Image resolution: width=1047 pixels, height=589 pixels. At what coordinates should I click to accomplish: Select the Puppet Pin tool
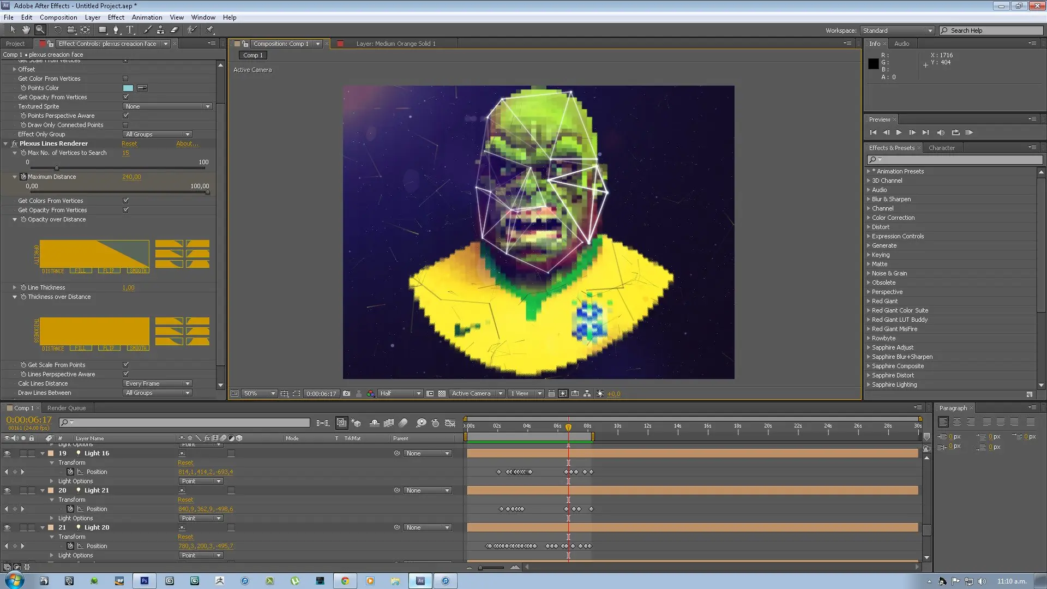(x=210, y=30)
